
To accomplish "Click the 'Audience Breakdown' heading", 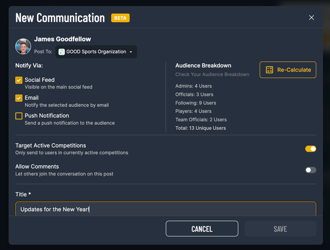I will click(203, 66).
